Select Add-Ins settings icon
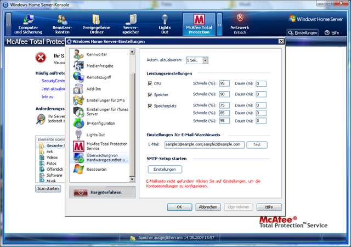 click(x=78, y=89)
